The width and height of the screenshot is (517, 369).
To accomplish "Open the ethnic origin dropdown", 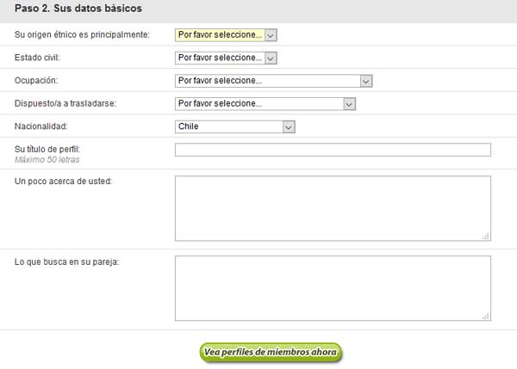I will click(x=226, y=35).
